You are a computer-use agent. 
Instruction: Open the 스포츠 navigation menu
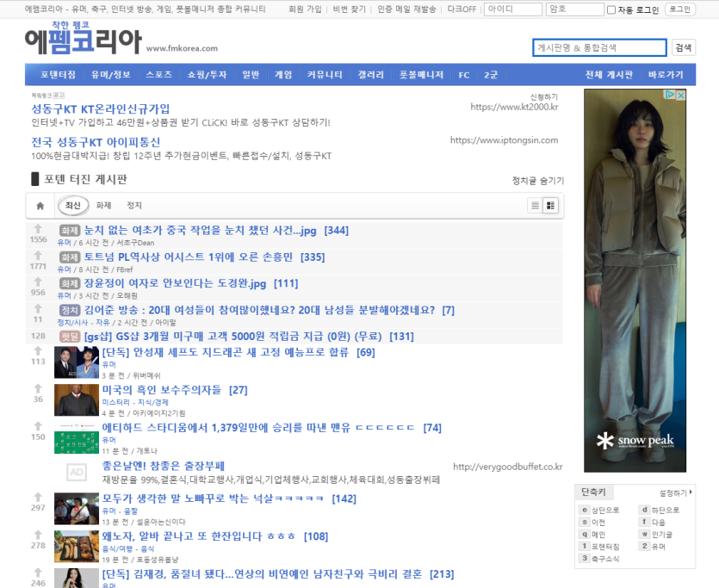158,75
